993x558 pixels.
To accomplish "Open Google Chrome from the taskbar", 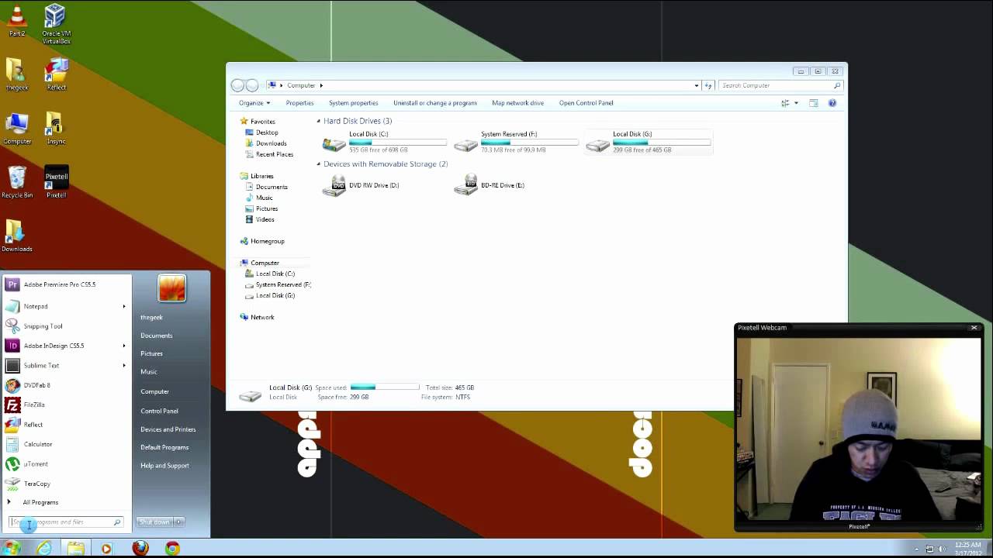I will [x=172, y=548].
